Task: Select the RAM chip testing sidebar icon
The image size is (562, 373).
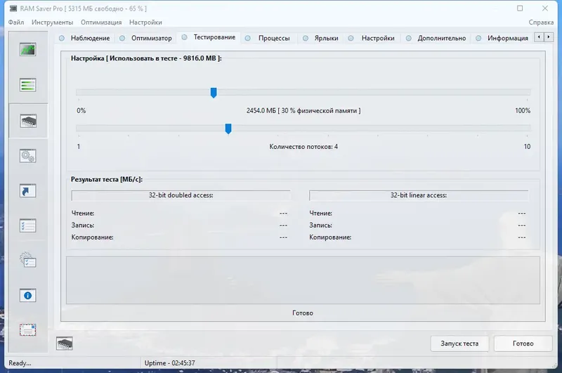Action: [x=28, y=121]
